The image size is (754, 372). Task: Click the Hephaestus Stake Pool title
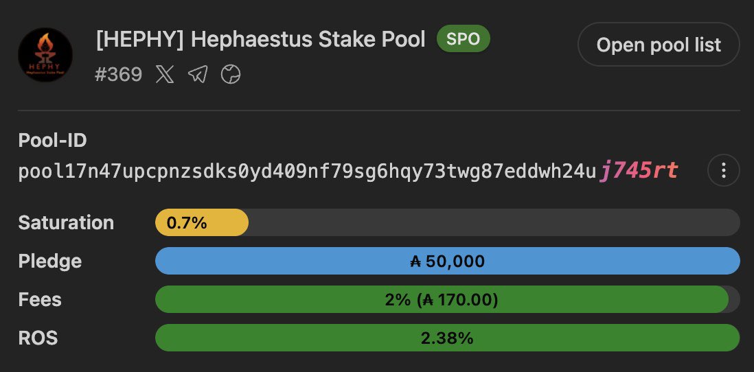point(261,39)
